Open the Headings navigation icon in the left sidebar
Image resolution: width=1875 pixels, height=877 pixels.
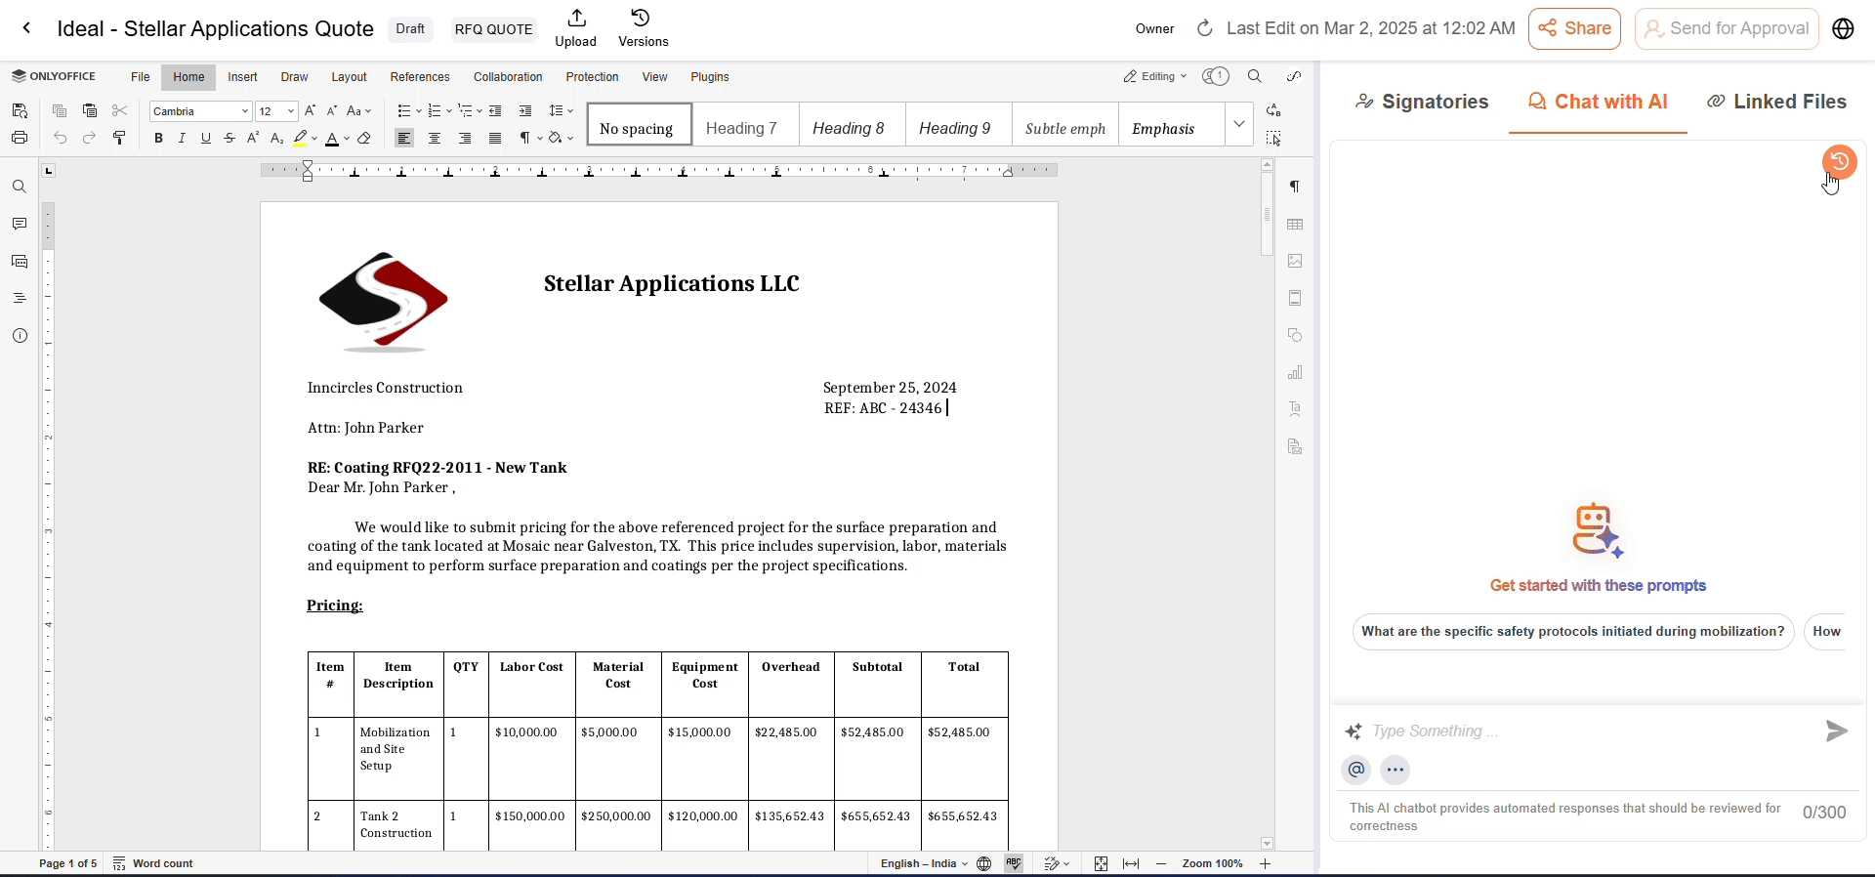click(x=20, y=299)
